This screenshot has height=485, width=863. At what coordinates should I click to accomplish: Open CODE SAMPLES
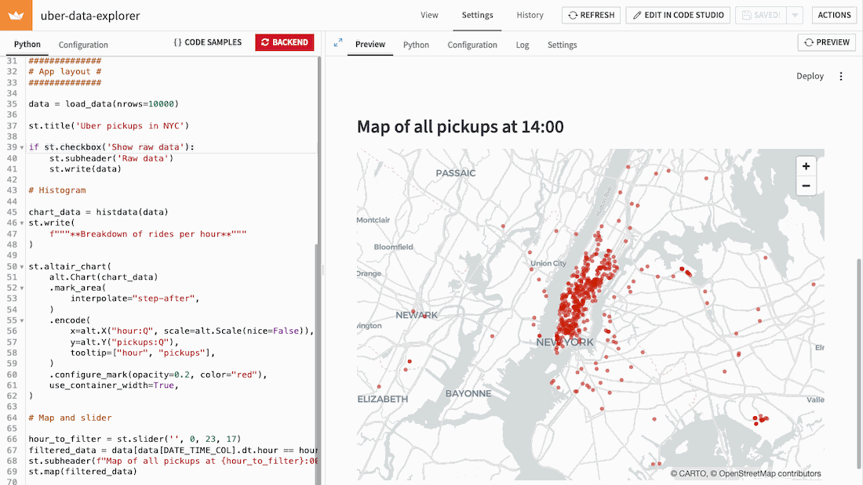point(208,42)
